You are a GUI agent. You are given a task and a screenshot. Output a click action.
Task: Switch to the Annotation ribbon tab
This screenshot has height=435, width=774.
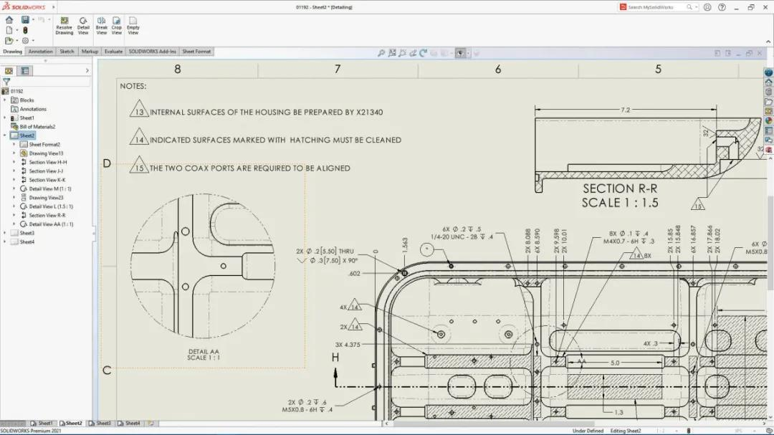point(40,51)
